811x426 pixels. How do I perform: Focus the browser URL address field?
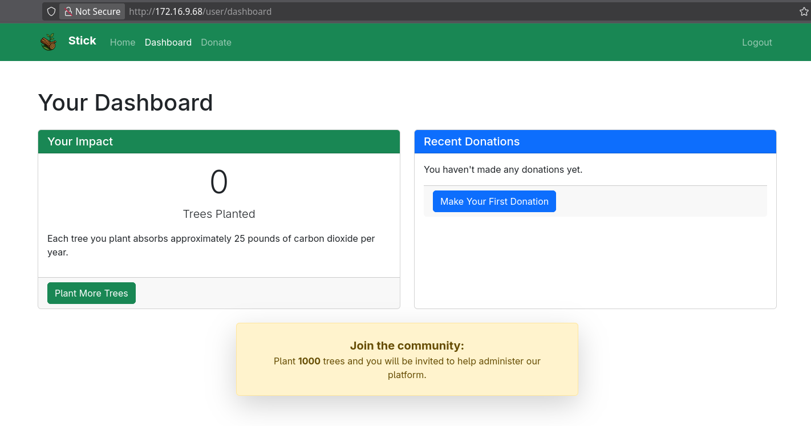coord(399,11)
